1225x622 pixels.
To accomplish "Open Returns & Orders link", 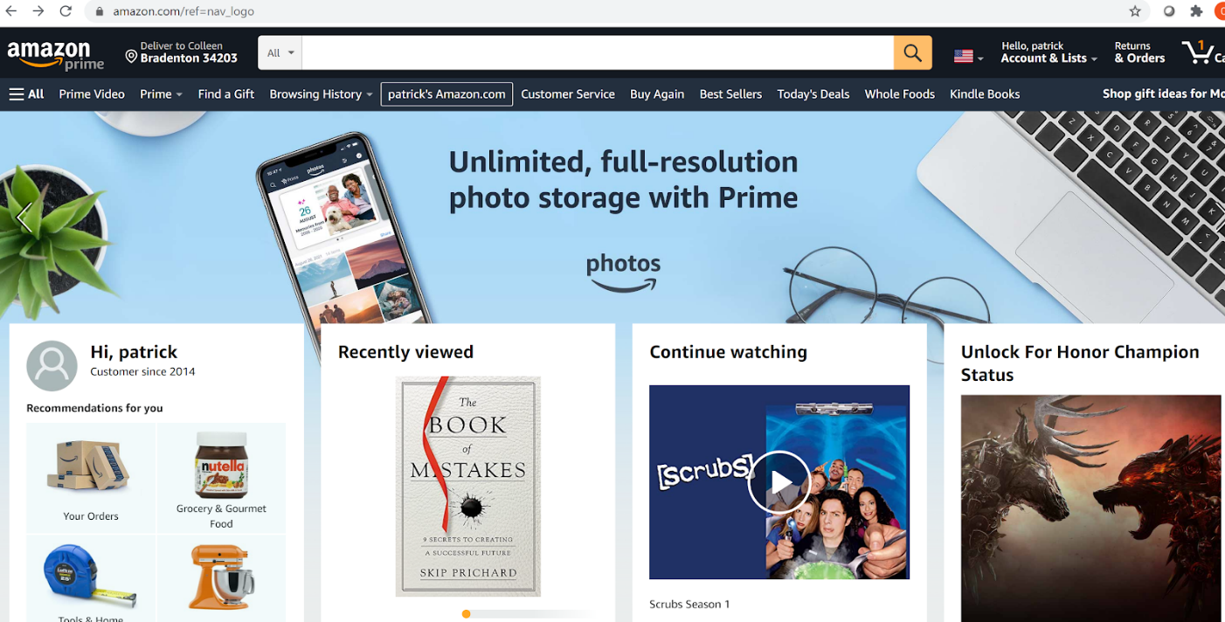I will pyautogui.click(x=1139, y=52).
